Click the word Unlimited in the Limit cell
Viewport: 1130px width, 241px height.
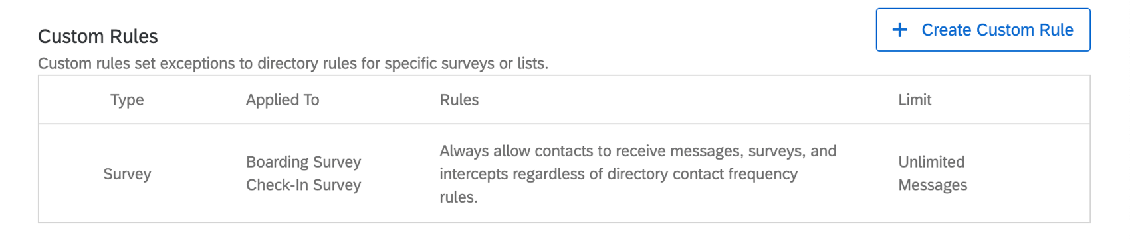931,162
